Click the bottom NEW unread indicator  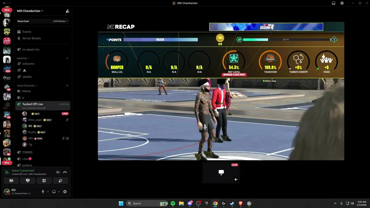click(x=7, y=163)
